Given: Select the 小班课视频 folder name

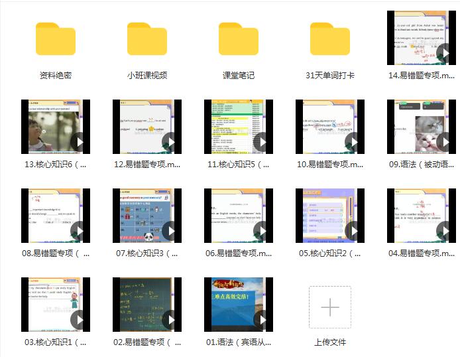Looking at the screenshot, I should tap(147, 76).
